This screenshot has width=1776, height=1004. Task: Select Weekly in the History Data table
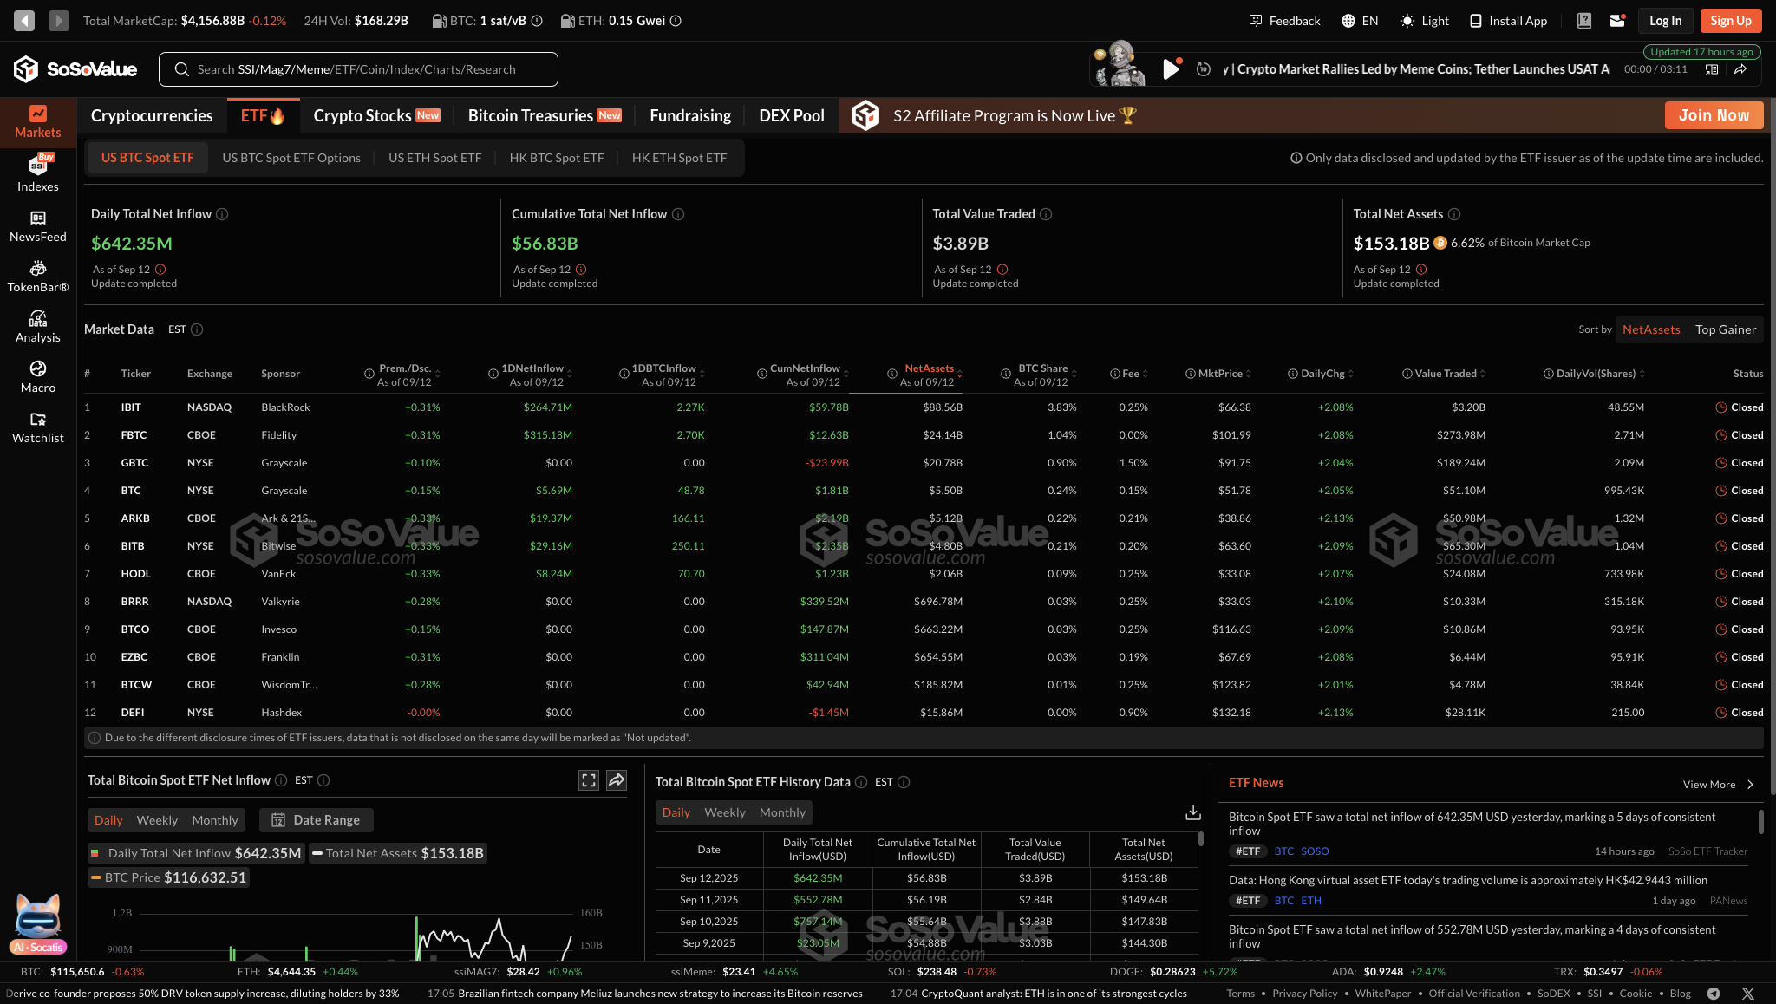pos(725,812)
